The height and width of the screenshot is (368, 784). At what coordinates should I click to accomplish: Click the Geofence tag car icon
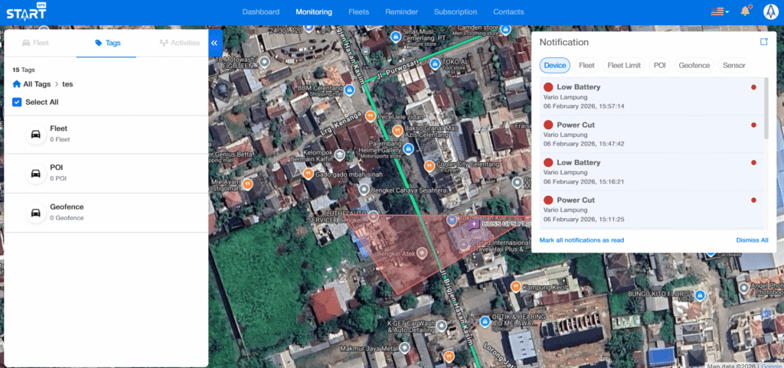[35, 213]
